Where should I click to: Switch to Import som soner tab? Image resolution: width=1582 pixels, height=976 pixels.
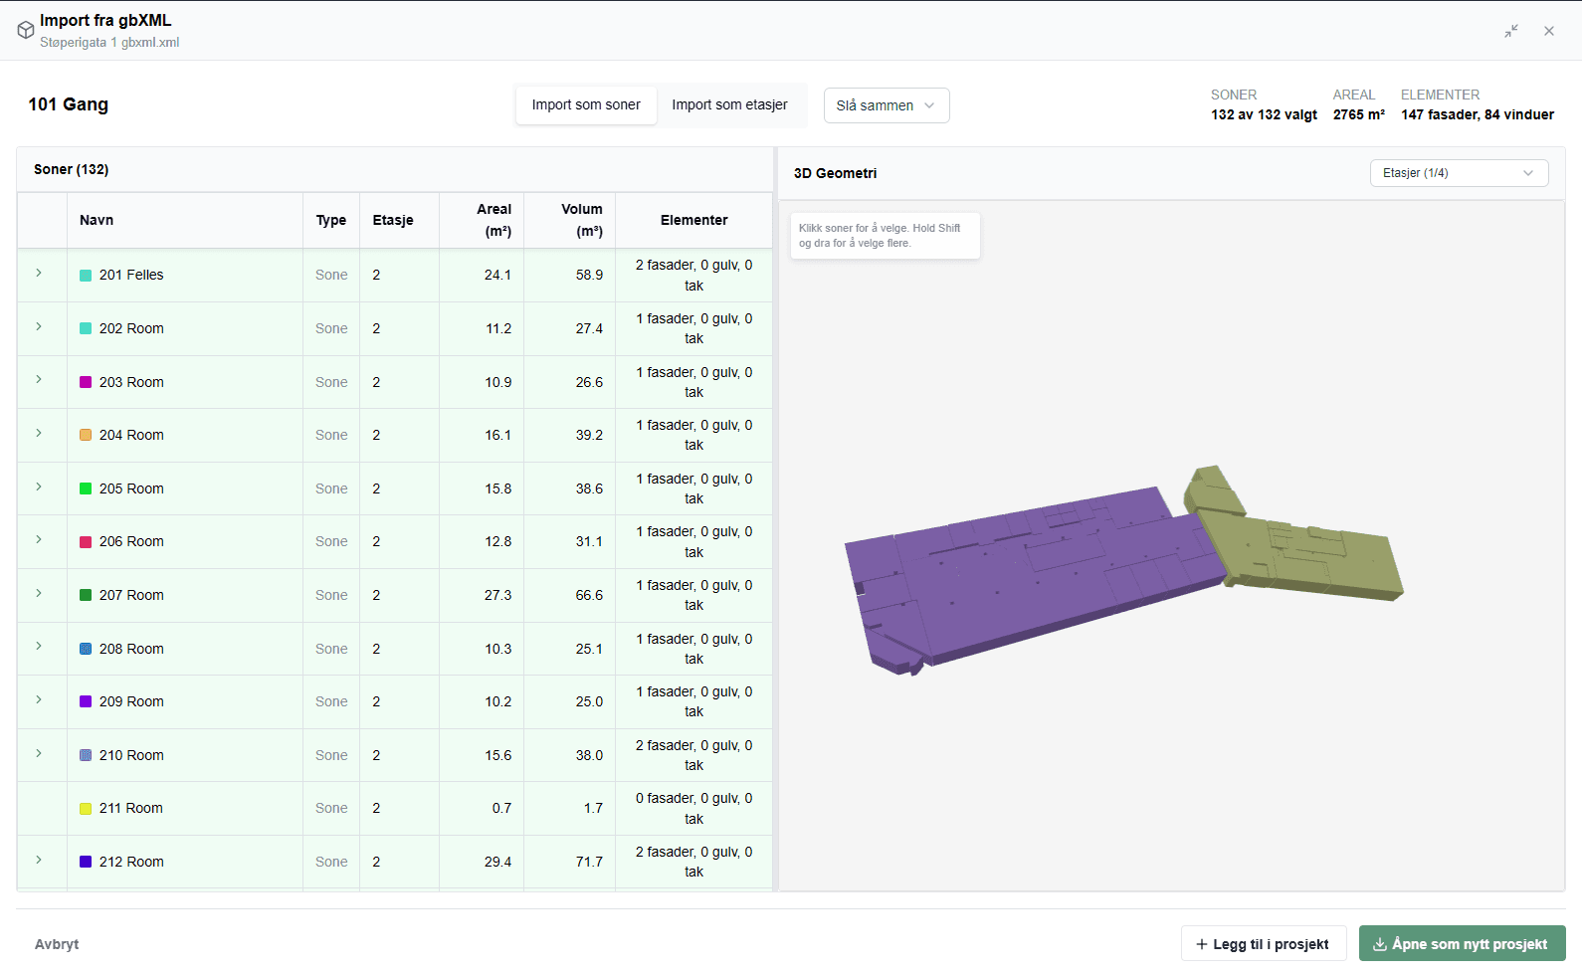tap(586, 104)
